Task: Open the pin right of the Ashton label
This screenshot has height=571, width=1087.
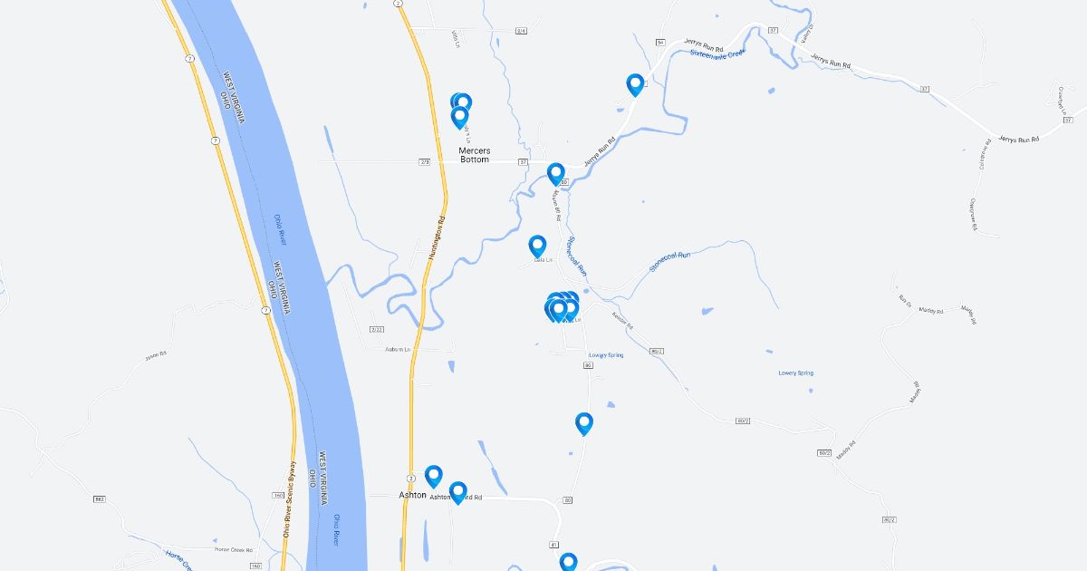Action: click(x=434, y=477)
